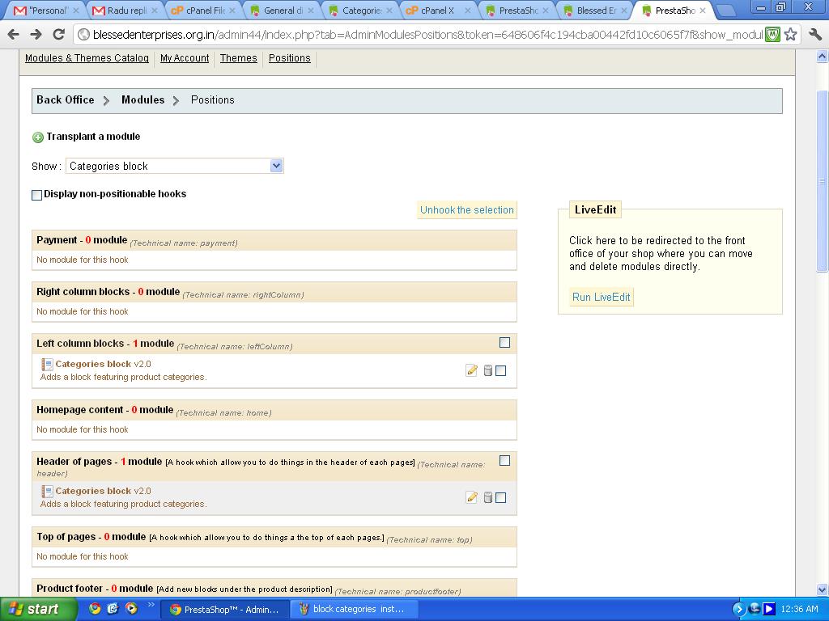Image resolution: width=829 pixels, height=621 pixels.
Task: Click Unhook the selection button
Action: (467, 209)
